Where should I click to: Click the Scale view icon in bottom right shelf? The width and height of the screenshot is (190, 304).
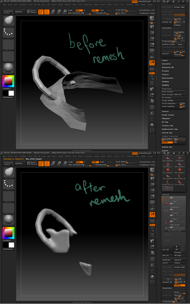152,247
